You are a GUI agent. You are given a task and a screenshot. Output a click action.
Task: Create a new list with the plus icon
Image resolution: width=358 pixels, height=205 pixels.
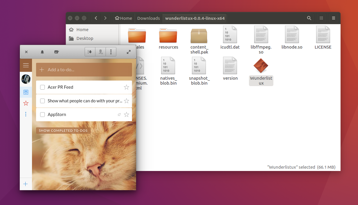[x=26, y=184]
